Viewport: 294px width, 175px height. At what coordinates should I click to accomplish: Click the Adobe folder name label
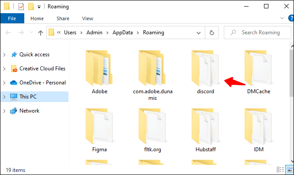(100, 91)
